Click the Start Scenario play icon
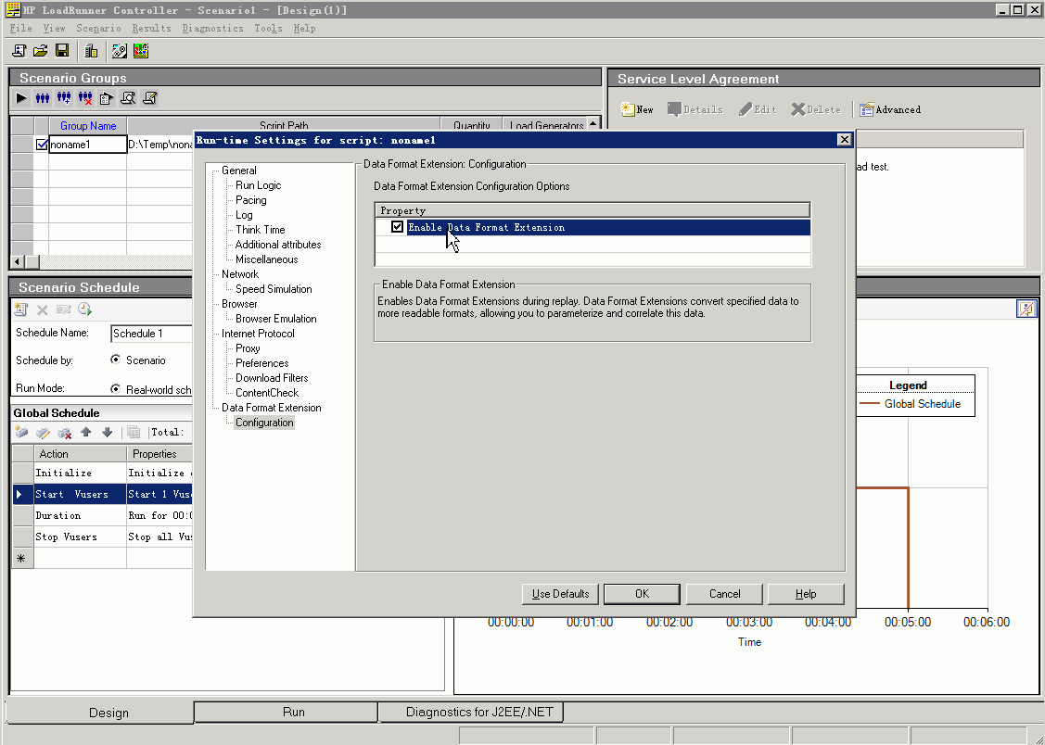Screen dimensions: 1045x745 (21, 98)
